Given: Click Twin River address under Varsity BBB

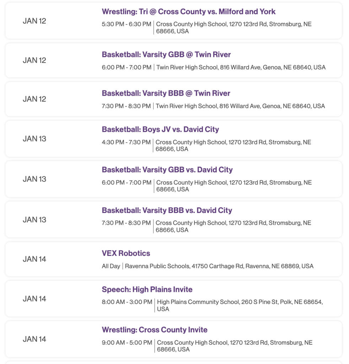Looking at the screenshot, I should click(x=240, y=106).
